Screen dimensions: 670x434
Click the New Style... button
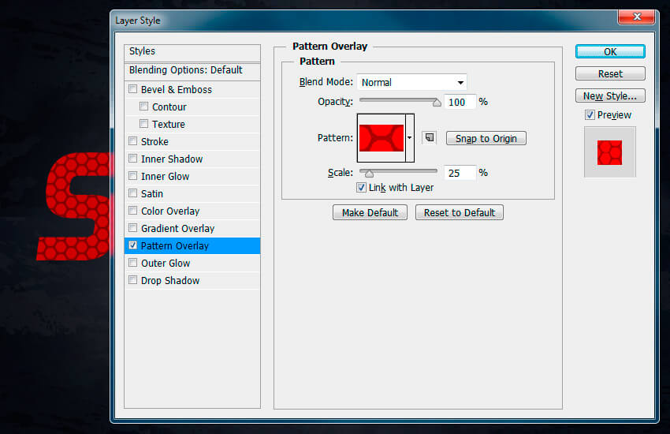610,95
